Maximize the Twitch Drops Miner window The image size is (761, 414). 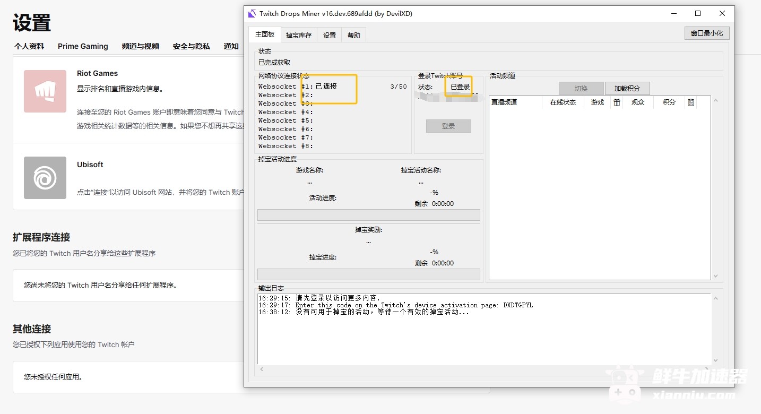pos(698,13)
